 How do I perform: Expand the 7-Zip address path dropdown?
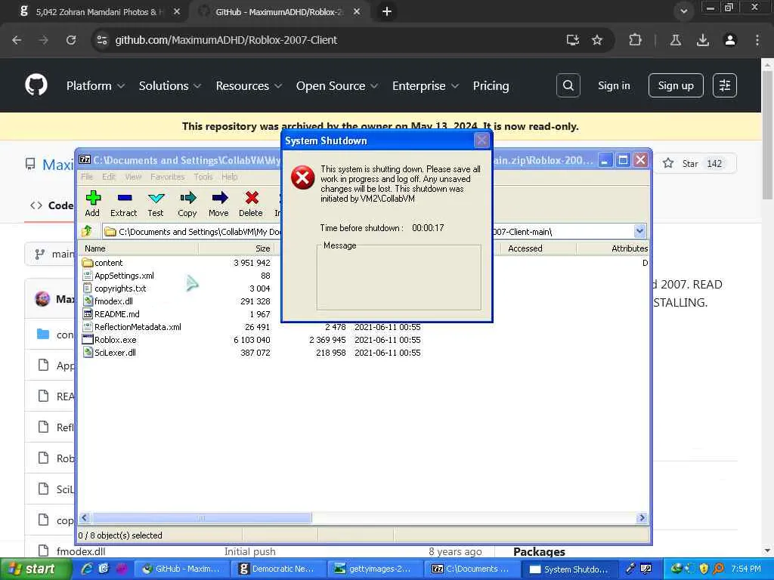coord(639,231)
